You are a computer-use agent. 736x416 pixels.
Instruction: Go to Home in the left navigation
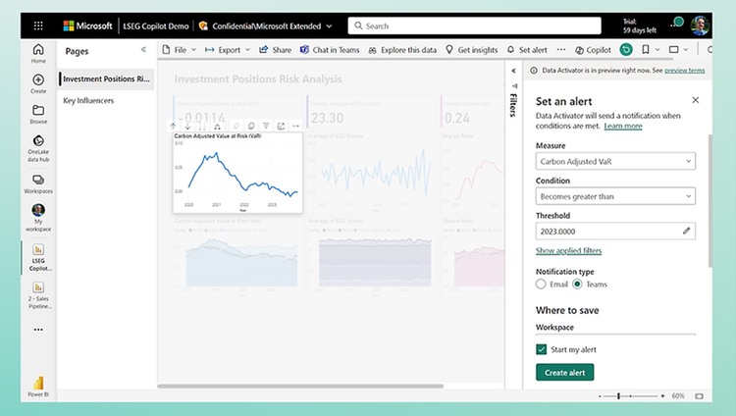pos(38,53)
